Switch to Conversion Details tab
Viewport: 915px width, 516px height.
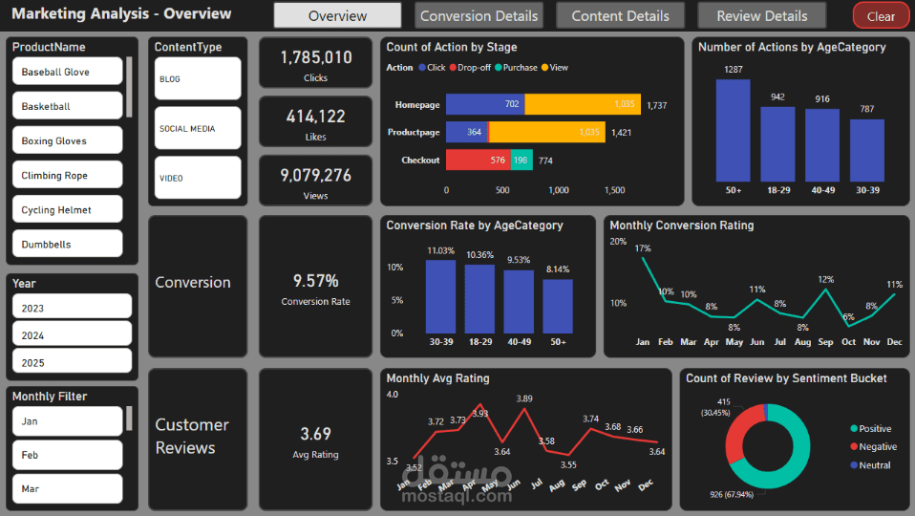point(479,15)
